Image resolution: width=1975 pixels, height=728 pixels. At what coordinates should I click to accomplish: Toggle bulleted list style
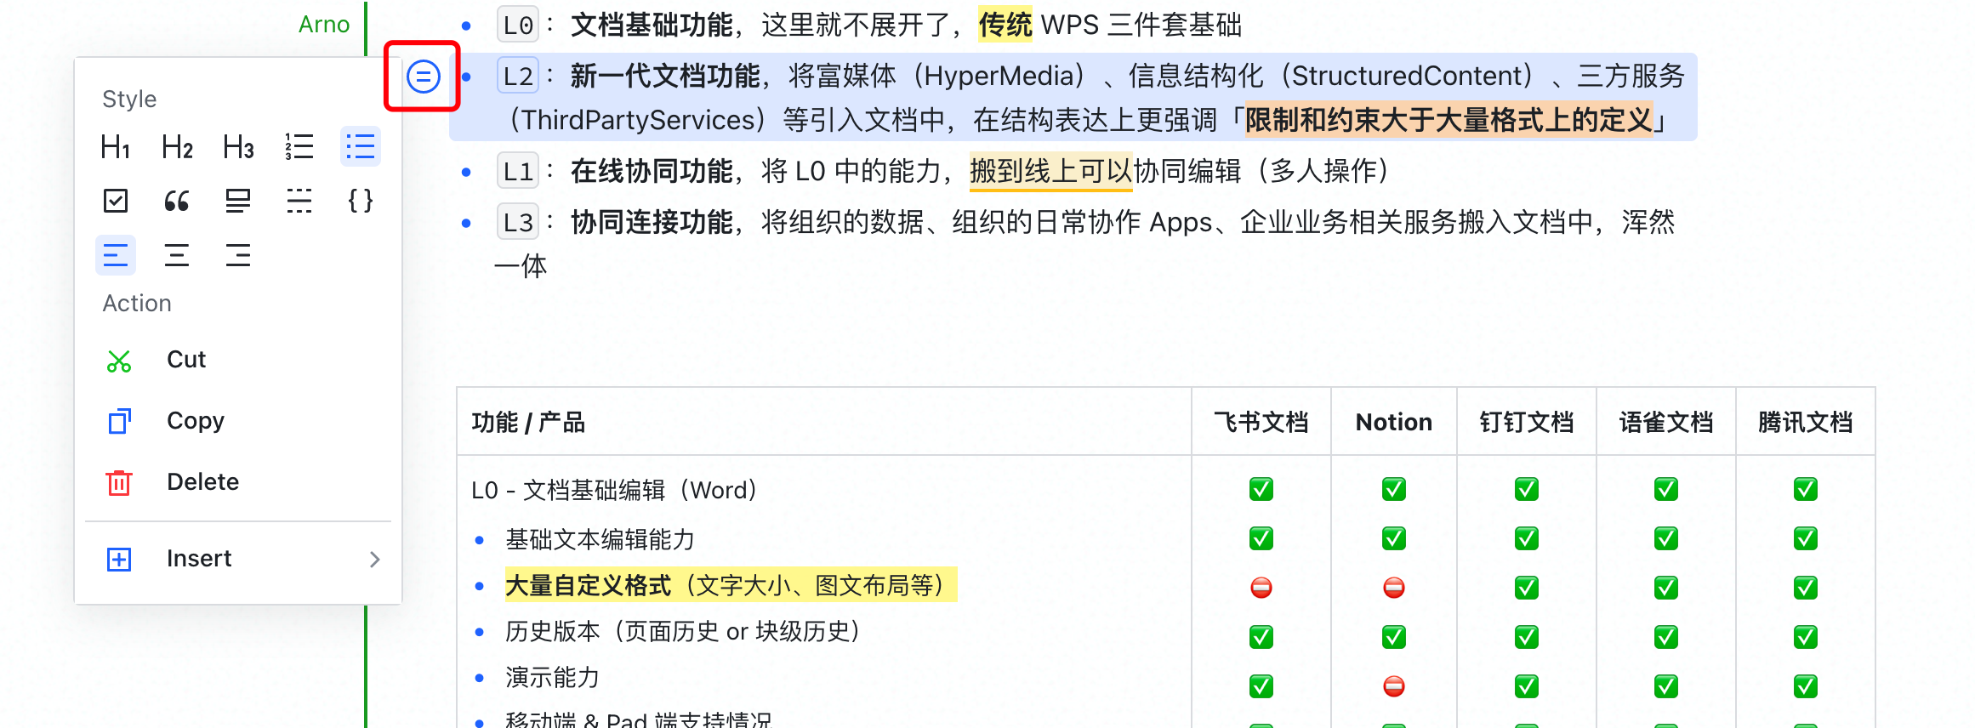(x=361, y=147)
